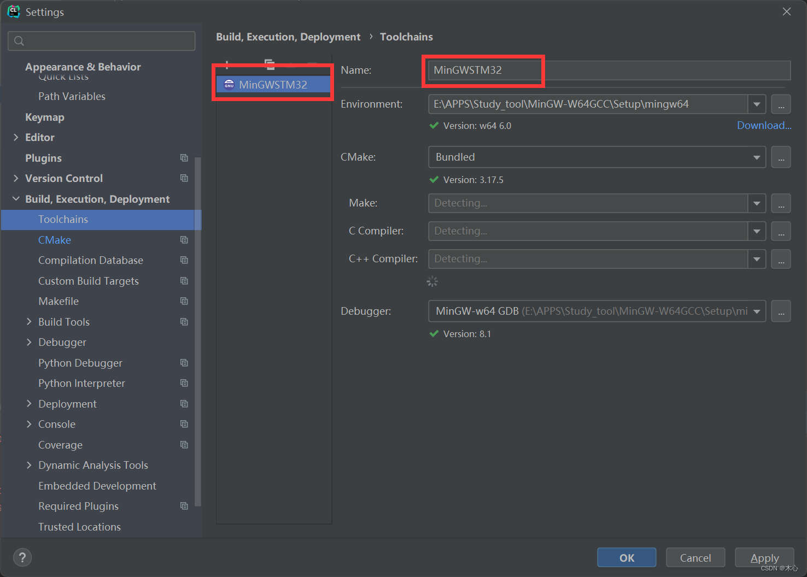Expand the Deployment node

click(29, 404)
